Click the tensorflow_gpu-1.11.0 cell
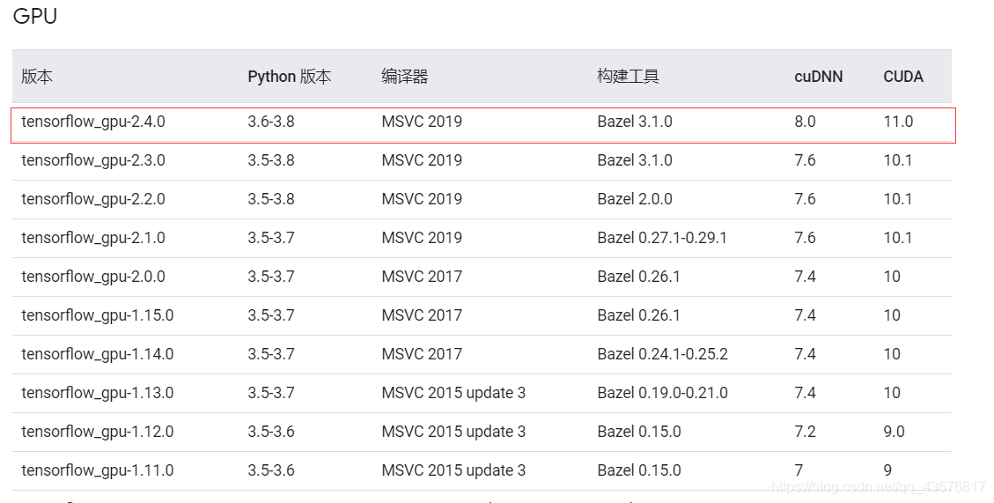Image resolution: width=994 pixels, height=503 pixels. tap(97, 470)
